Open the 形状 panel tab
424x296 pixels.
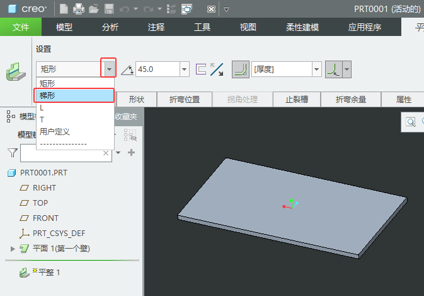pos(137,99)
